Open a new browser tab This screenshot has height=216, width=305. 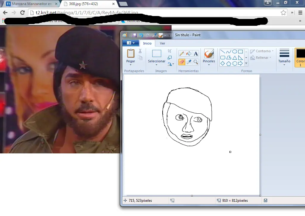[123, 4]
